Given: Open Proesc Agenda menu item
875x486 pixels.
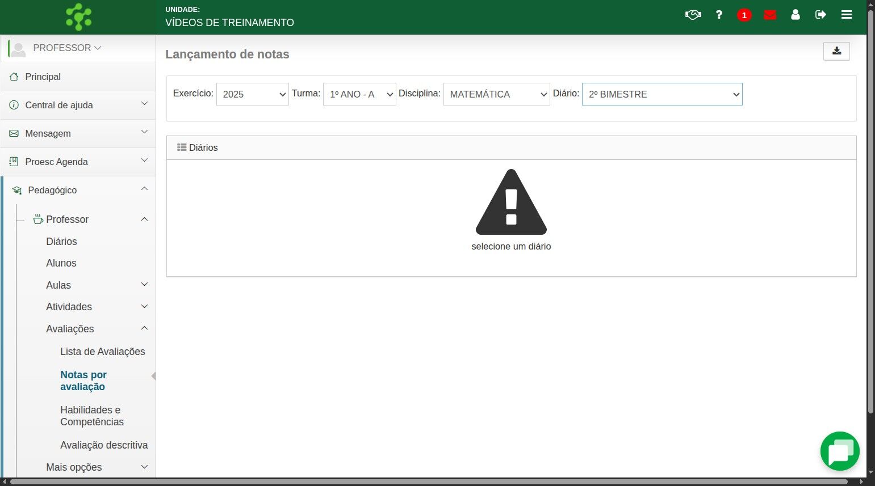Looking at the screenshot, I should coord(78,162).
